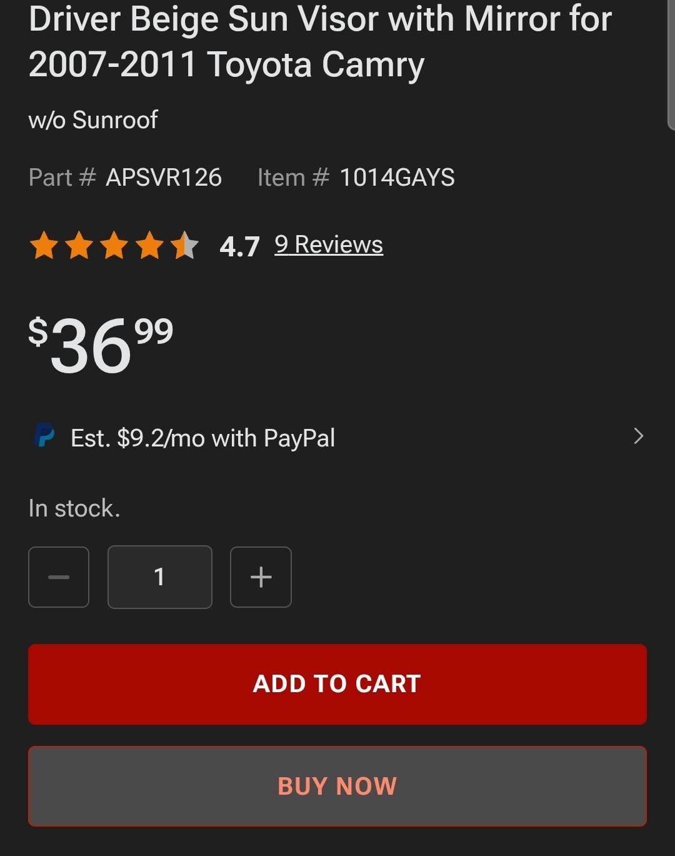Select the item number 1014GAYS
Viewport: 675px width, 856px height.
tap(397, 178)
